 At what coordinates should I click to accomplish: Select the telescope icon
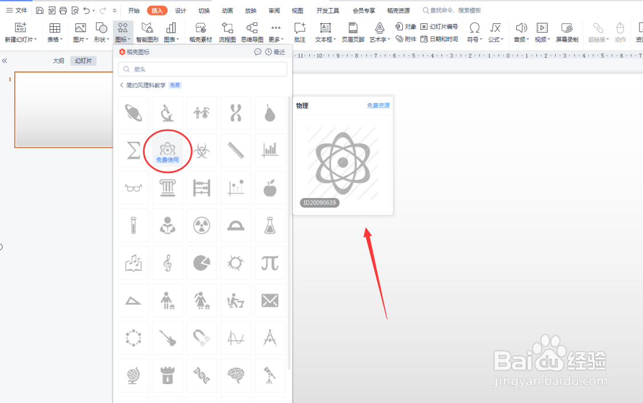269,376
